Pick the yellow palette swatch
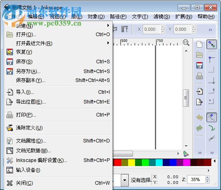The width and height of the screenshot is (221, 190). 131,163
